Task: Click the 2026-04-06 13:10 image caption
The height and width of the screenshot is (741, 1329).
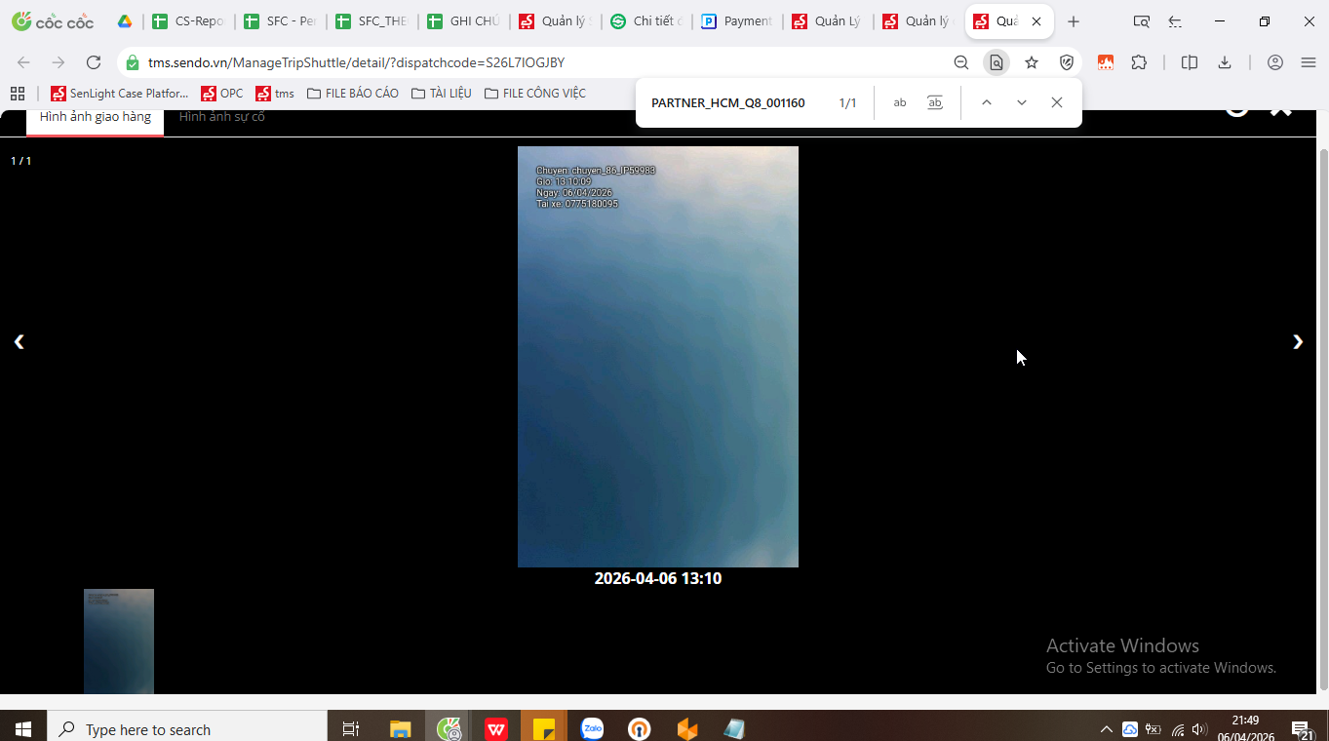Action: (658, 578)
